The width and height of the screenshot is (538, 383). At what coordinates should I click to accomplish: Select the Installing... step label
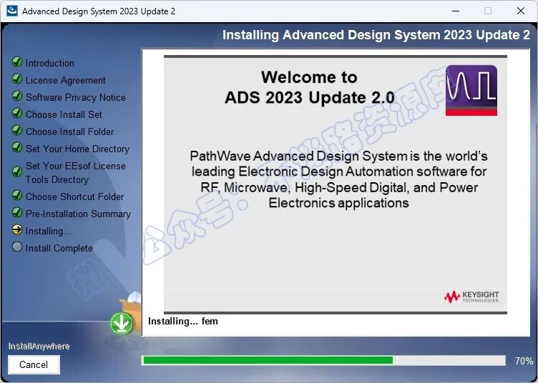click(49, 232)
